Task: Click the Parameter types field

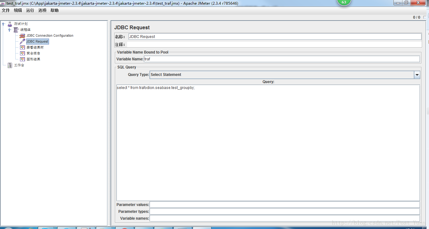Action: 285,212
